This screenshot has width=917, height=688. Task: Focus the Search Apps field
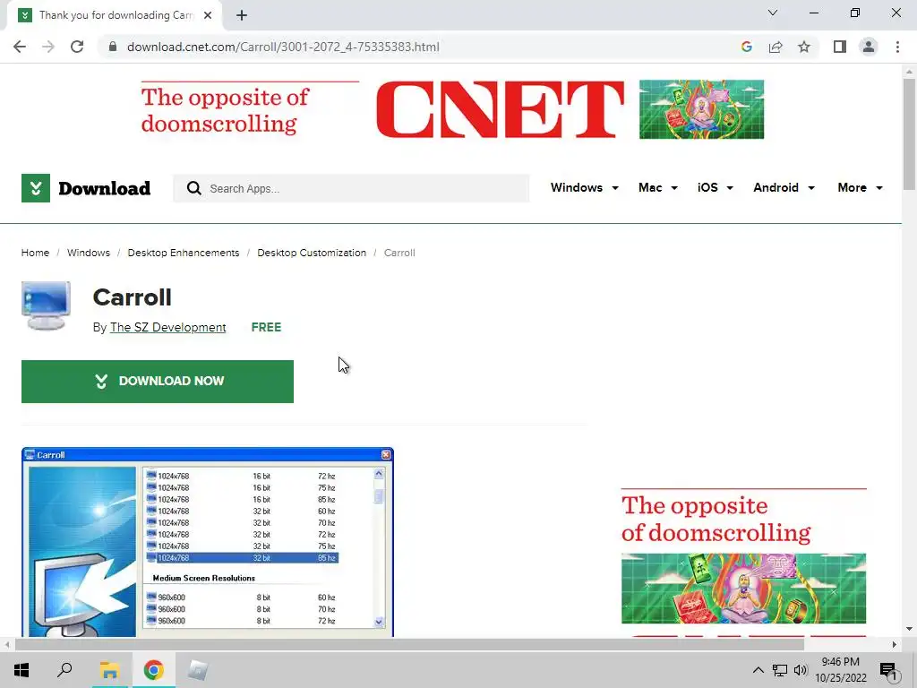pyautogui.click(x=351, y=188)
